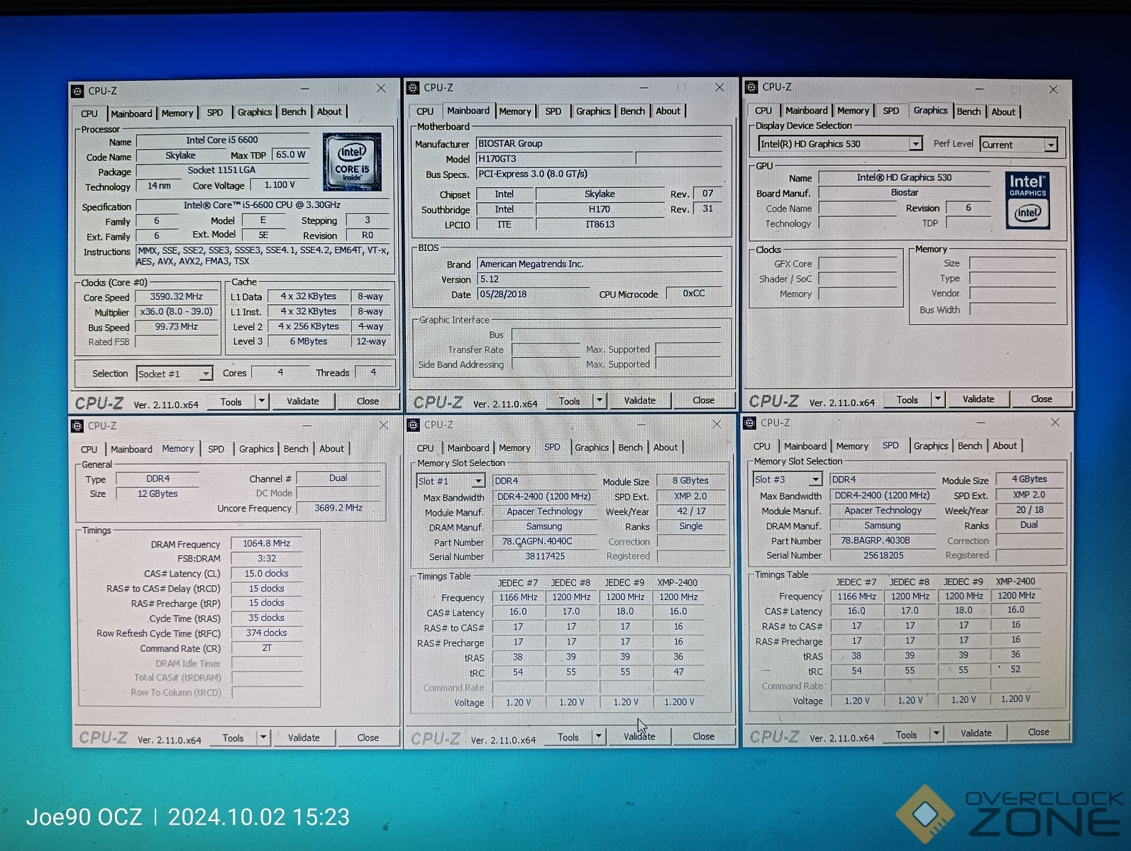Click the Part Number 78.BAGRP.4030B field

pyautogui.click(x=883, y=540)
